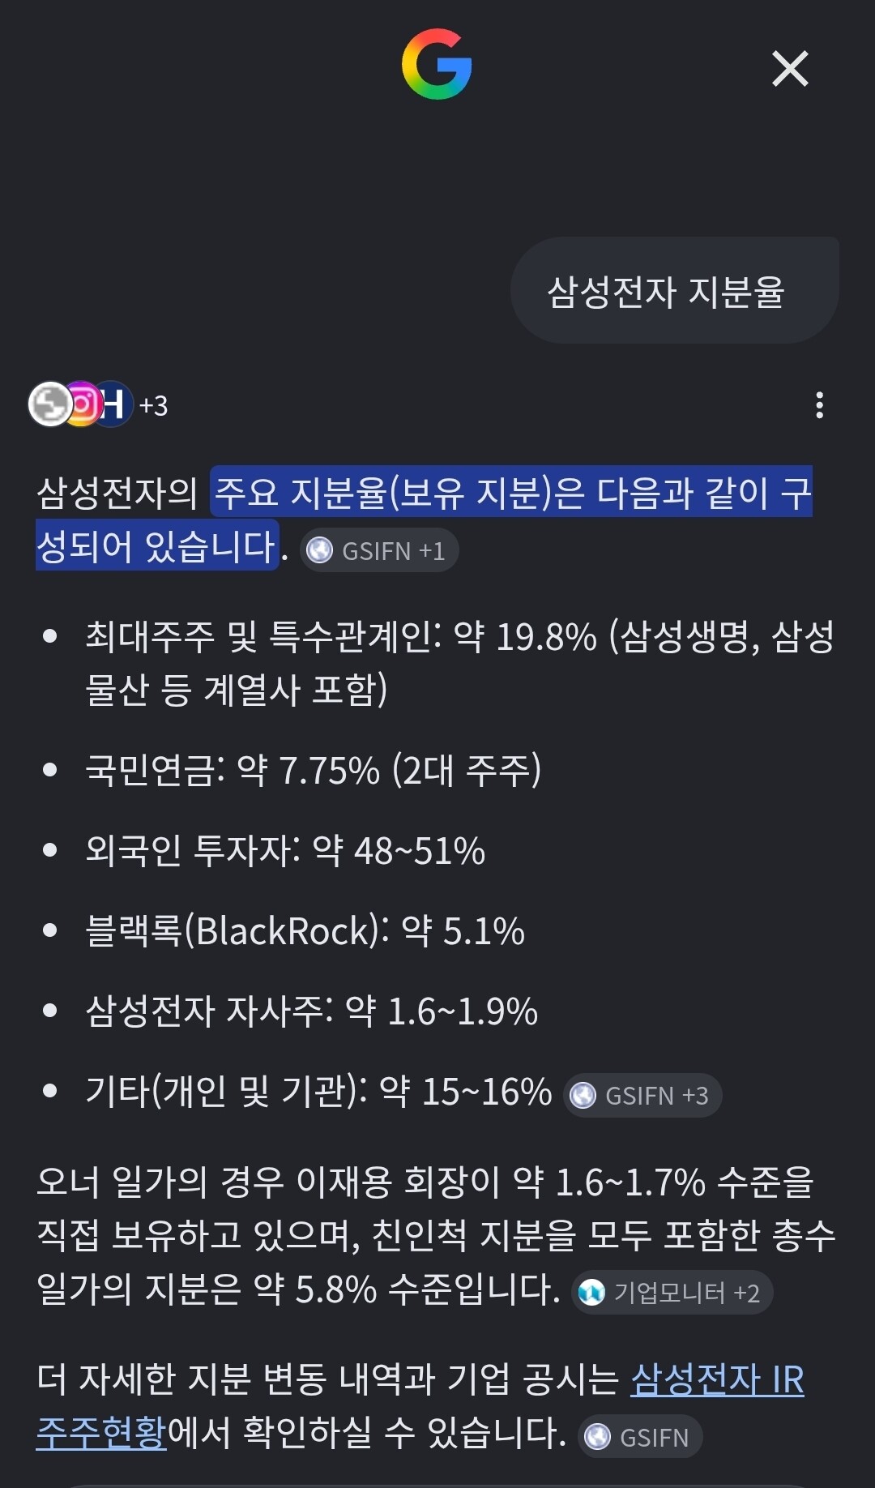Tap the H source icon

(113, 404)
